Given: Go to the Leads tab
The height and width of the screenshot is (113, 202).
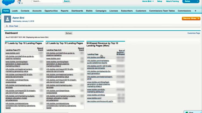Looking at the screenshot, I should click(x=15, y=11).
